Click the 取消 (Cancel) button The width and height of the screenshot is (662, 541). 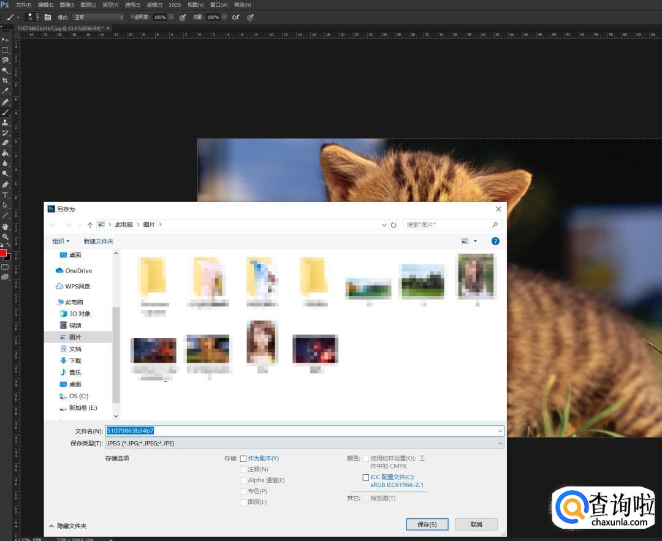(x=476, y=524)
